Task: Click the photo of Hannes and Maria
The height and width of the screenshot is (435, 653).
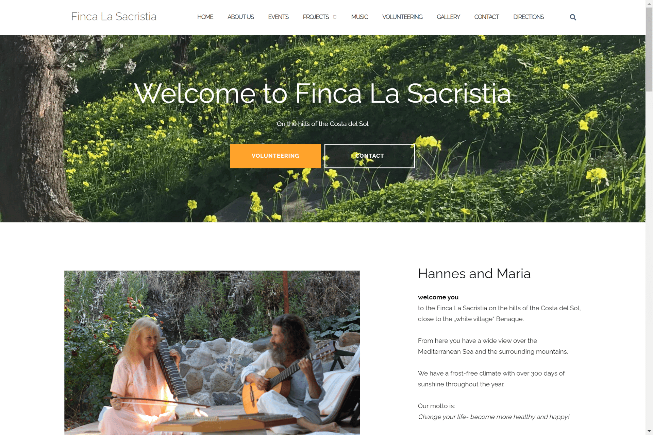Action: tap(212, 353)
